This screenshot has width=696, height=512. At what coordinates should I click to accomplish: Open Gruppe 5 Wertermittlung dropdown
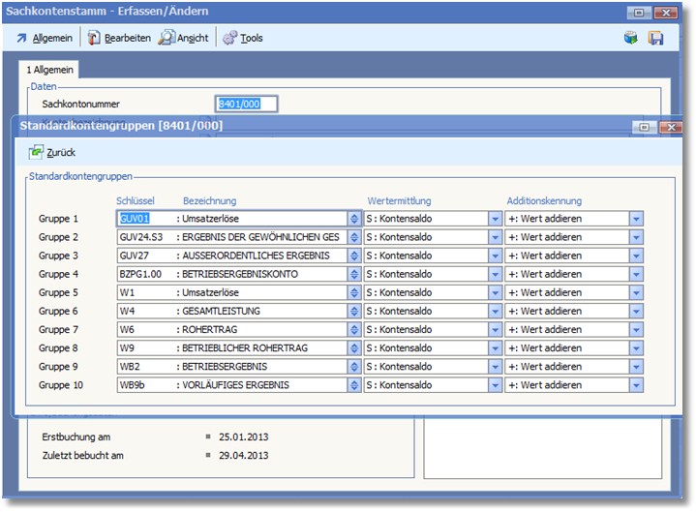pyautogui.click(x=496, y=292)
